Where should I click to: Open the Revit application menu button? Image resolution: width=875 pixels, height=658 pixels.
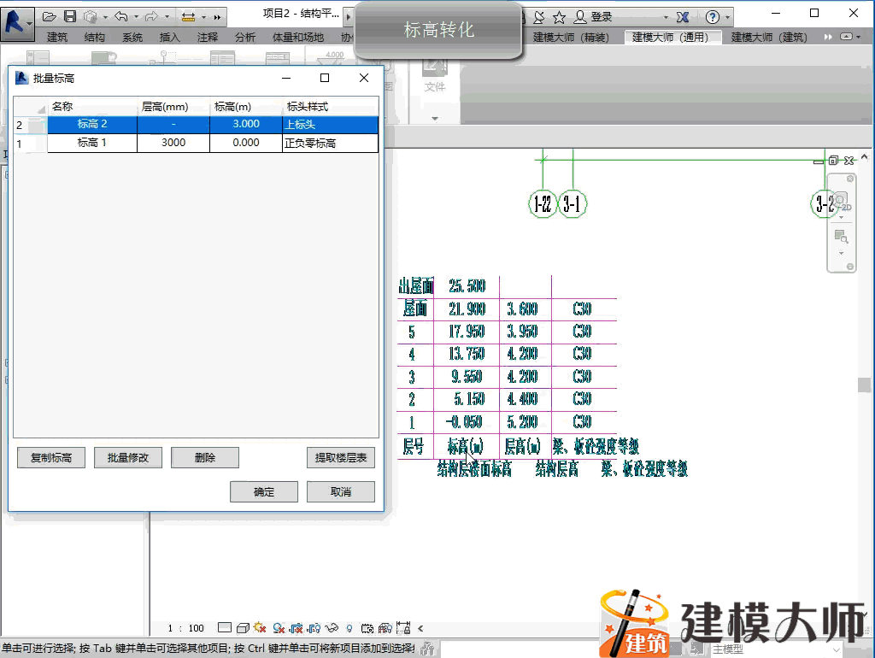17,23
